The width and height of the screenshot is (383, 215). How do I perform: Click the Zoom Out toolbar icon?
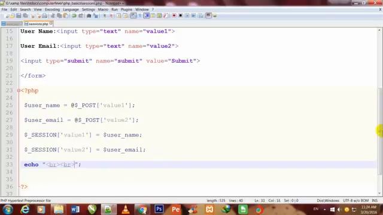[111, 16]
